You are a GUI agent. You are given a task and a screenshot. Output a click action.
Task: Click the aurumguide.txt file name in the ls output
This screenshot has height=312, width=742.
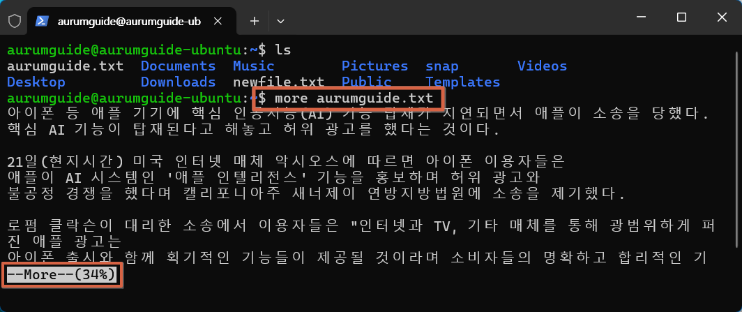[x=66, y=66]
